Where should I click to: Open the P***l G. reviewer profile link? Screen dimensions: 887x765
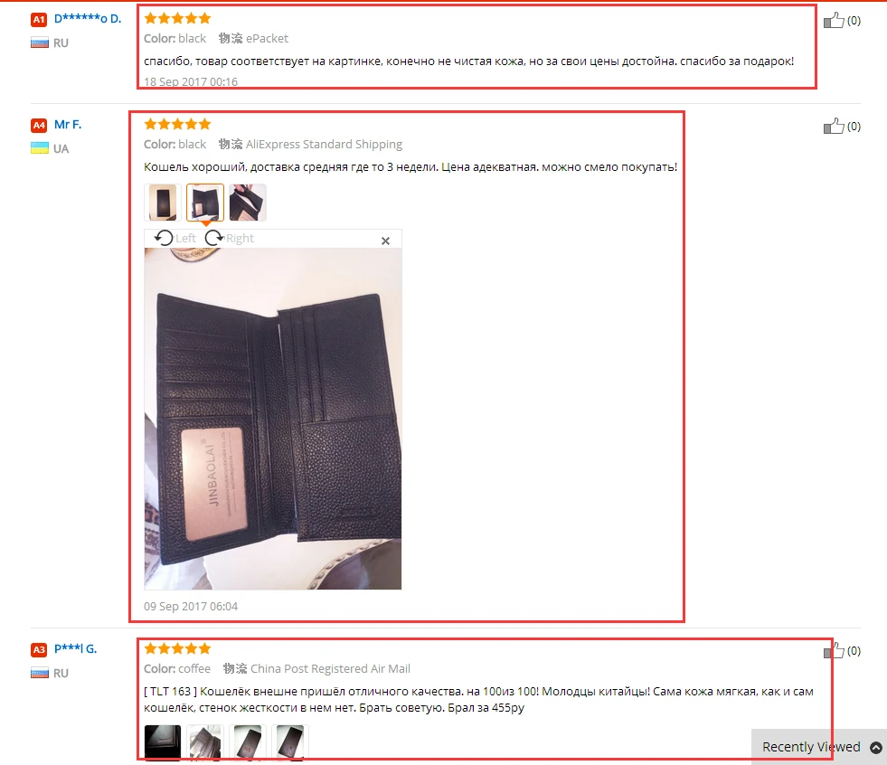pos(75,649)
